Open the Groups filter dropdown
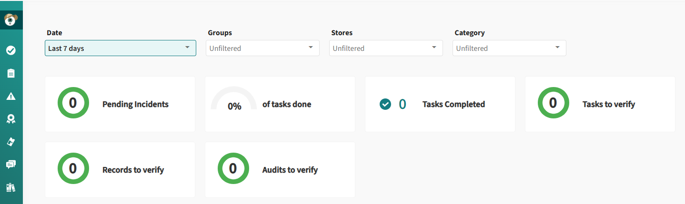Screen dimensions: 685x204 click(262, 48)
